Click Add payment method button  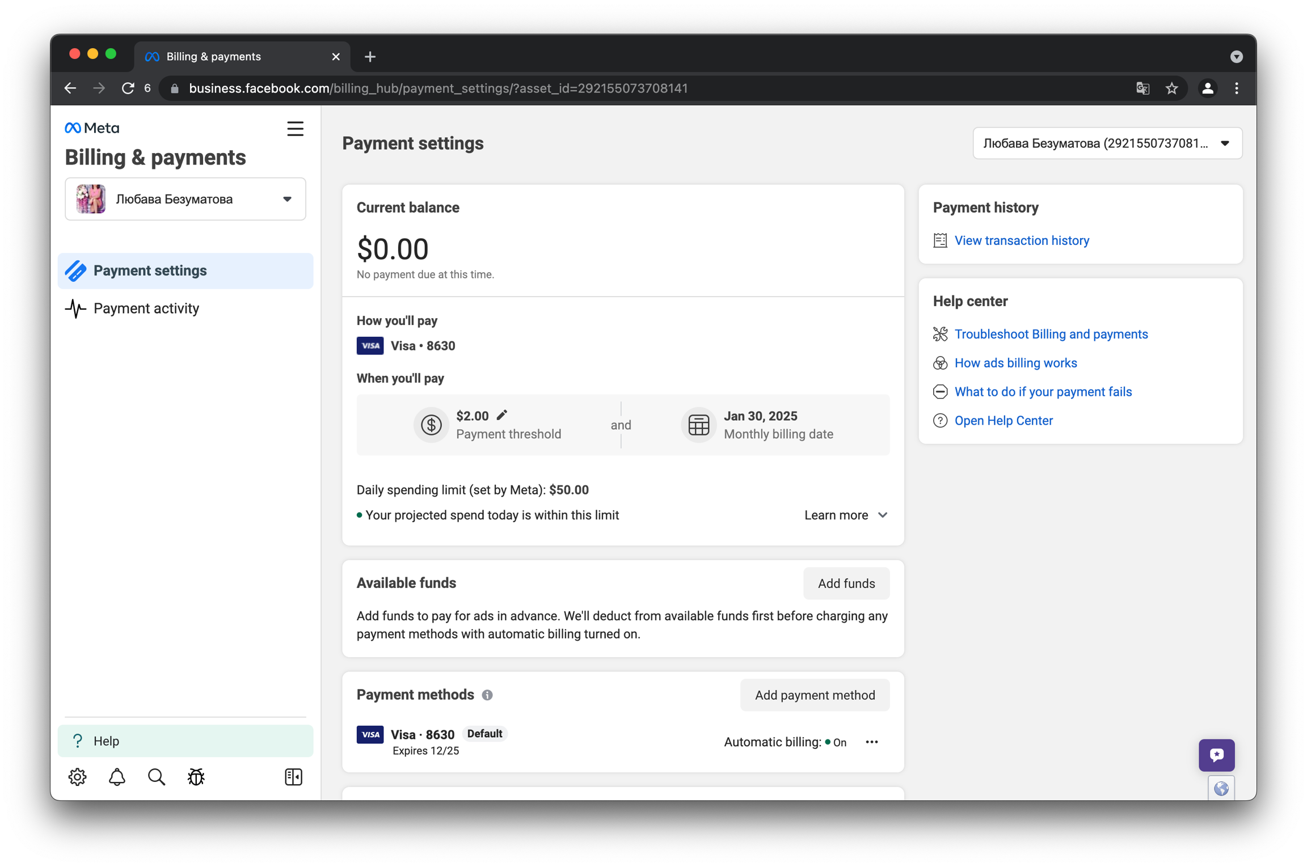[815, 695]
